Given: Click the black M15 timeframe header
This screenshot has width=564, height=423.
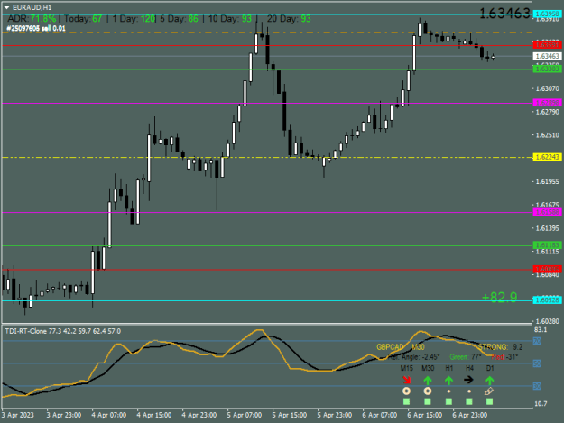Looking at the screenshot, I should pos(406,368).
